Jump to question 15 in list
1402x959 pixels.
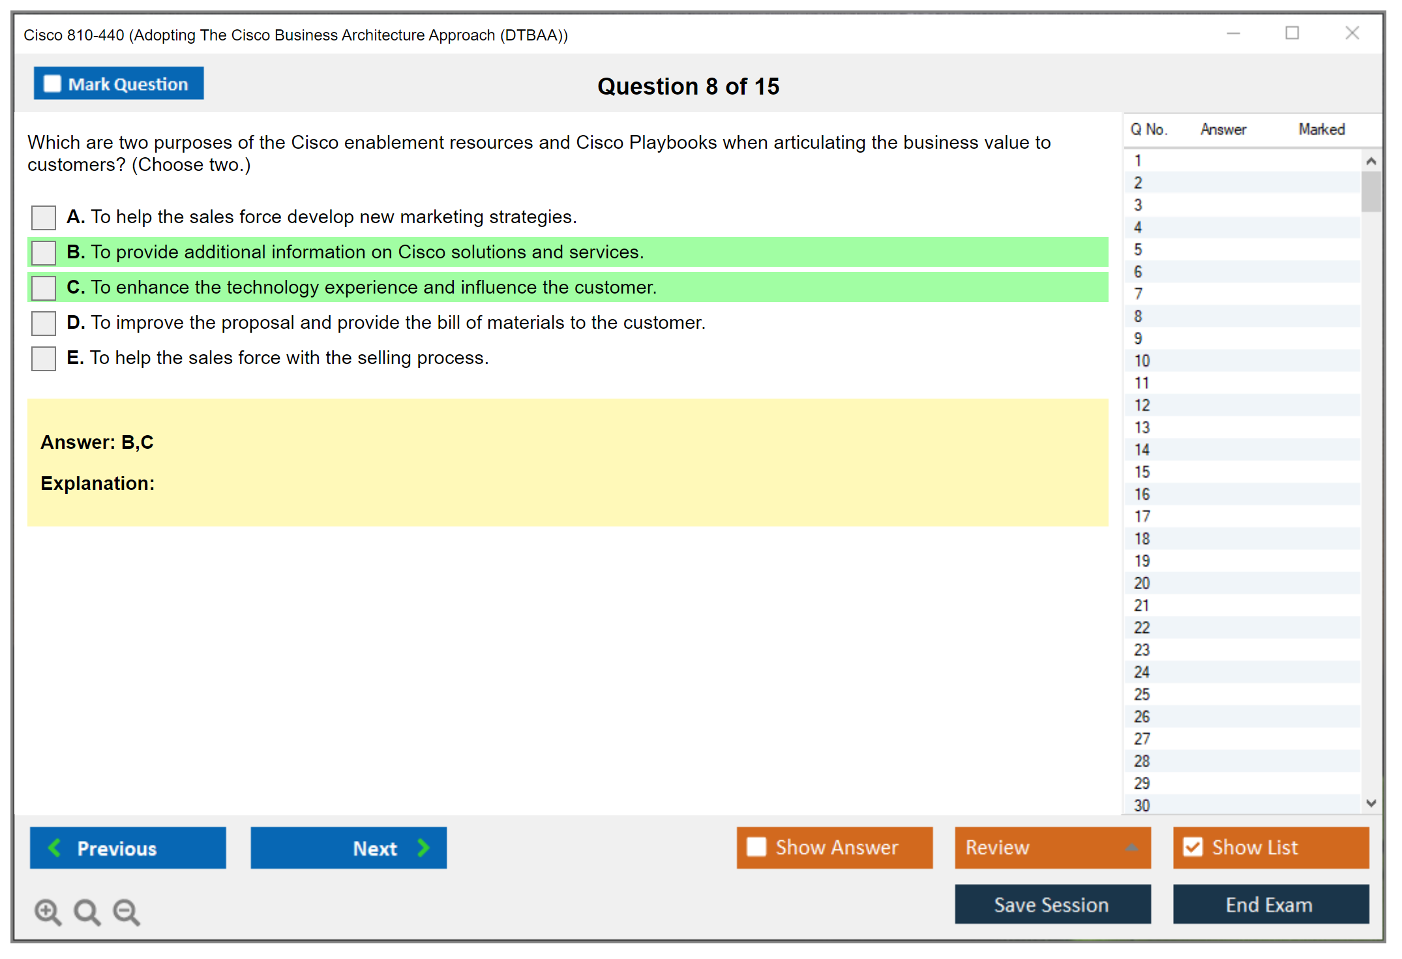(1142, 472)
